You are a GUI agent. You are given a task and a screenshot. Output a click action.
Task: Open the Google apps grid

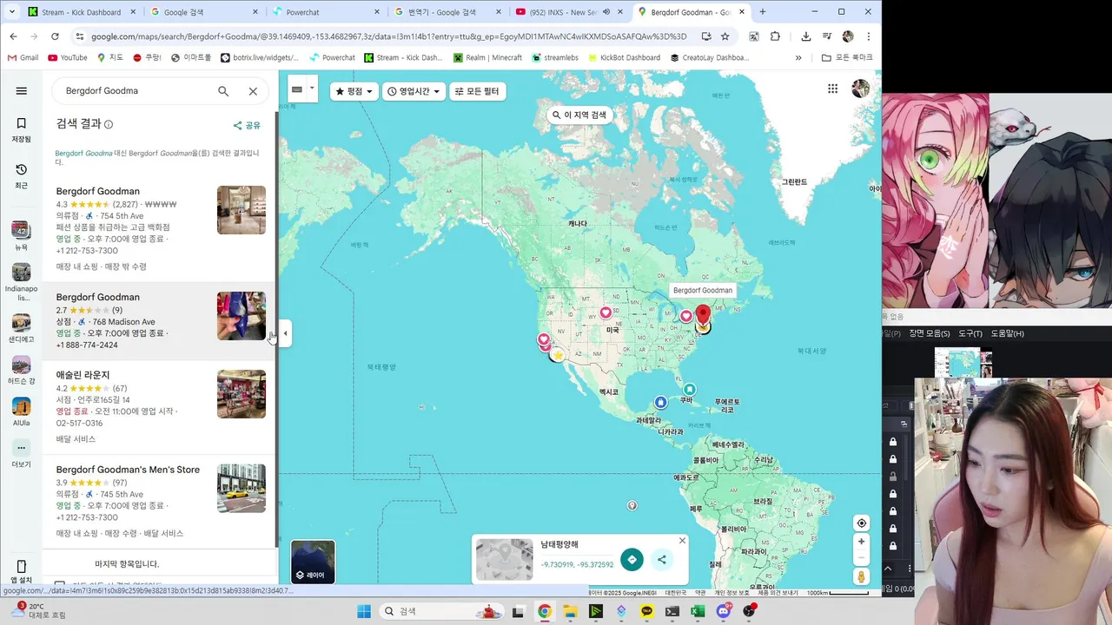[832, 89]
